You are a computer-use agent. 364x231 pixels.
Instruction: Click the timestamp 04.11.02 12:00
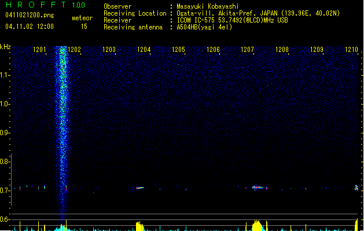30,27
